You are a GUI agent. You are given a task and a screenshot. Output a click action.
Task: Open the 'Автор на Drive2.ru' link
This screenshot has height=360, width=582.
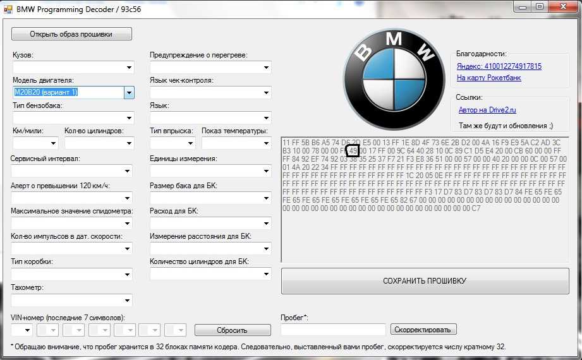[487, 111]
